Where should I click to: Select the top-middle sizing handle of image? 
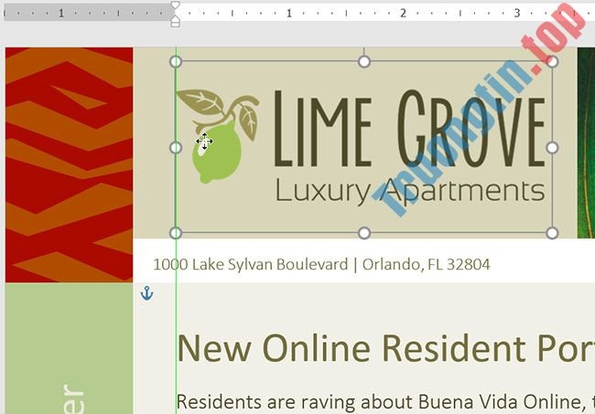(x=363, y=61)
